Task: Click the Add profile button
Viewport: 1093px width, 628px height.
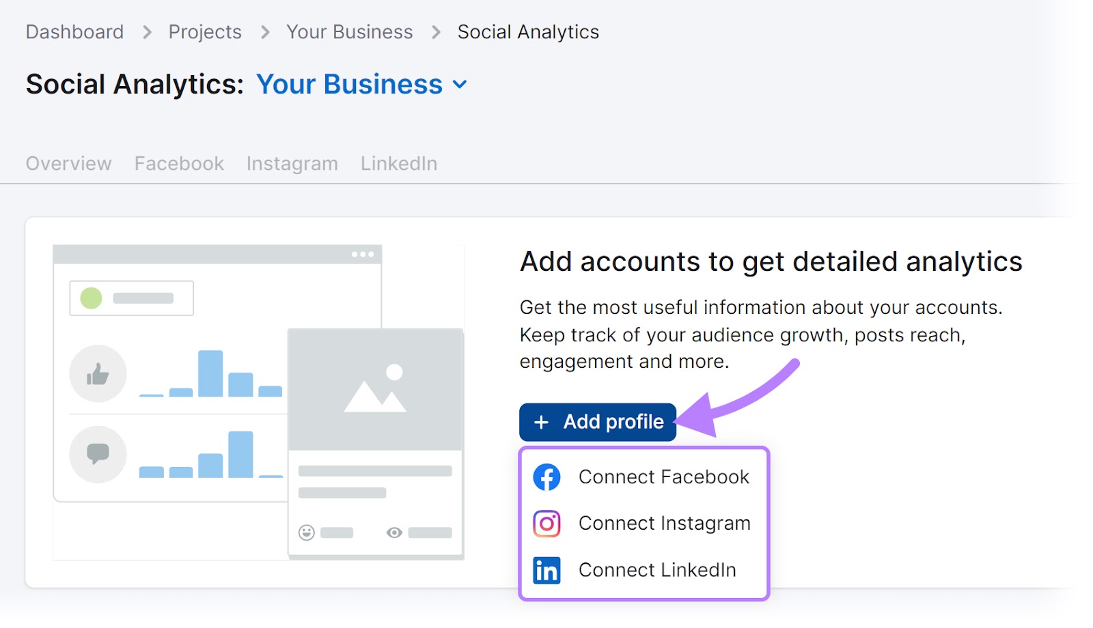Action: 597,422
